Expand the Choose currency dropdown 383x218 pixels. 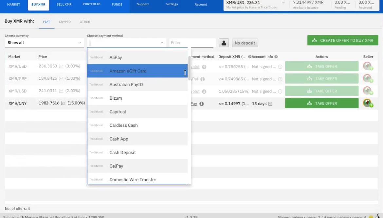point(45,43)
